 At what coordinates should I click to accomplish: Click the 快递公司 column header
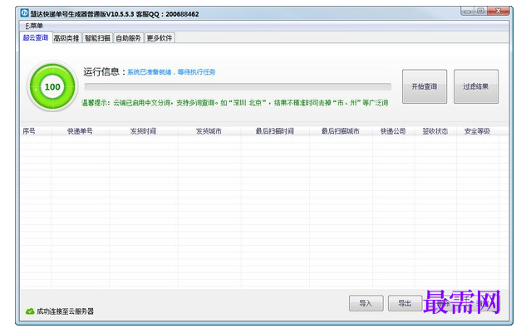[393, 131]
